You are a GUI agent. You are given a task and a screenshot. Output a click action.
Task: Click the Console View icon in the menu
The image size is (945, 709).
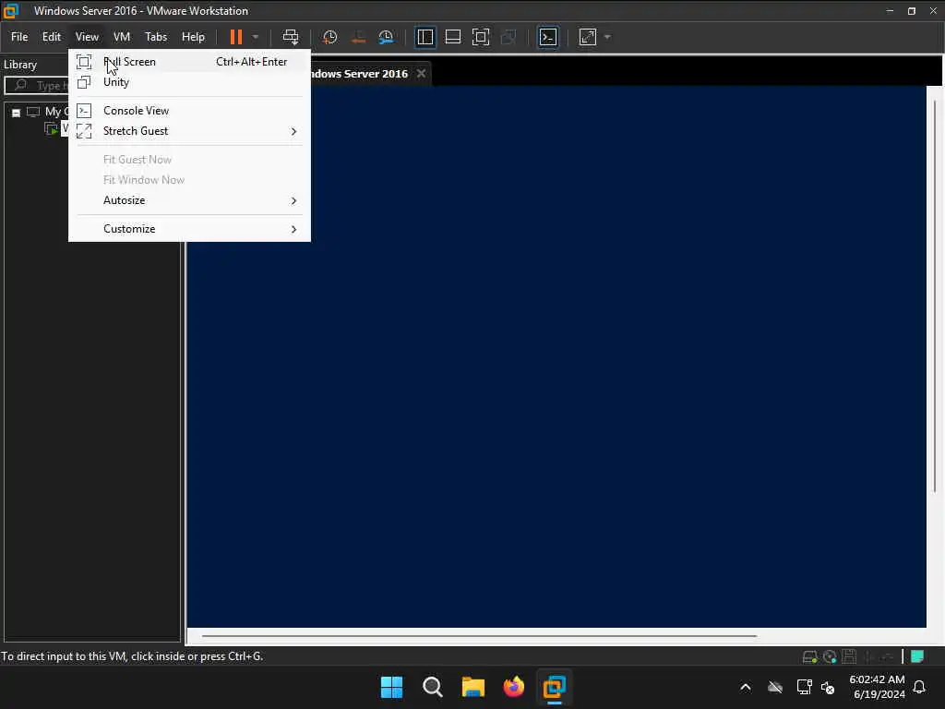(84, 111)
